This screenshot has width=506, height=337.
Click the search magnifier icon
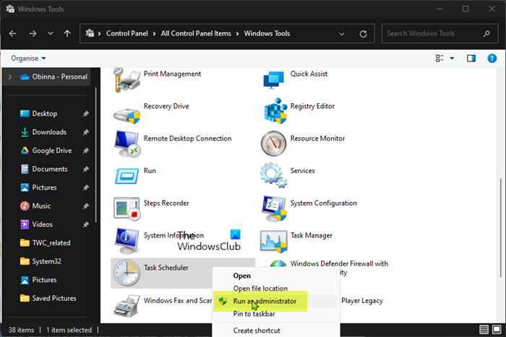coord(486,33)
